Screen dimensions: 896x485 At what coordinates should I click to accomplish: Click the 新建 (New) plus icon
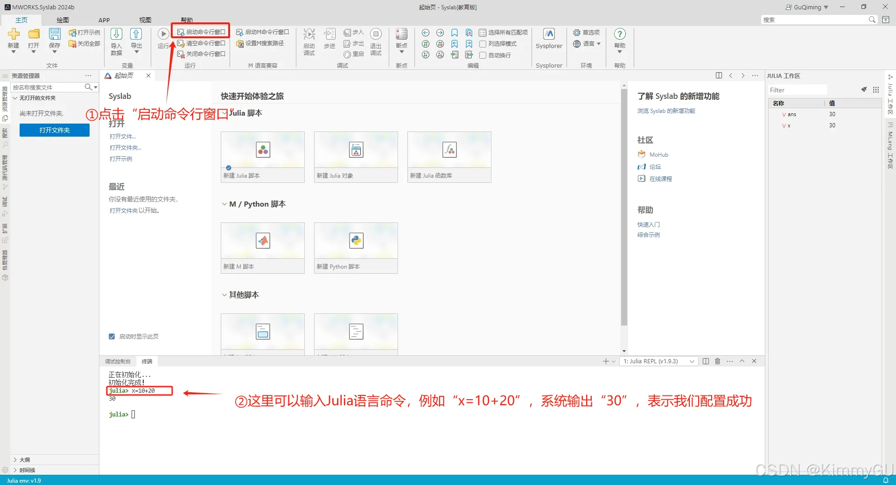(x=14, y=34)
